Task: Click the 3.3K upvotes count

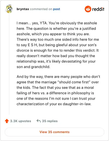Action: click(x=20, y=121)
